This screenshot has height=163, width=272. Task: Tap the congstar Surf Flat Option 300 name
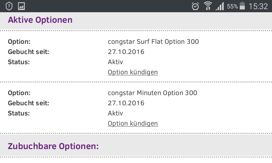(153, 42)
